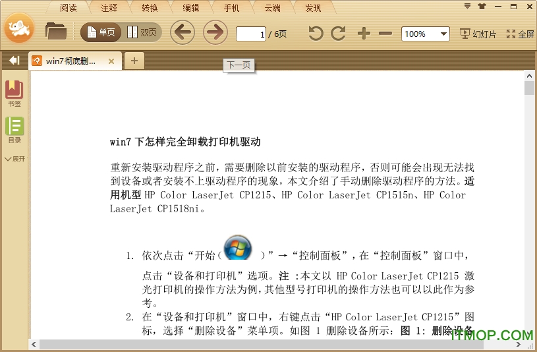This screenshot has height=352, width=537.
Task: Zoom out with the minus icon
Action: click(385, 34)
